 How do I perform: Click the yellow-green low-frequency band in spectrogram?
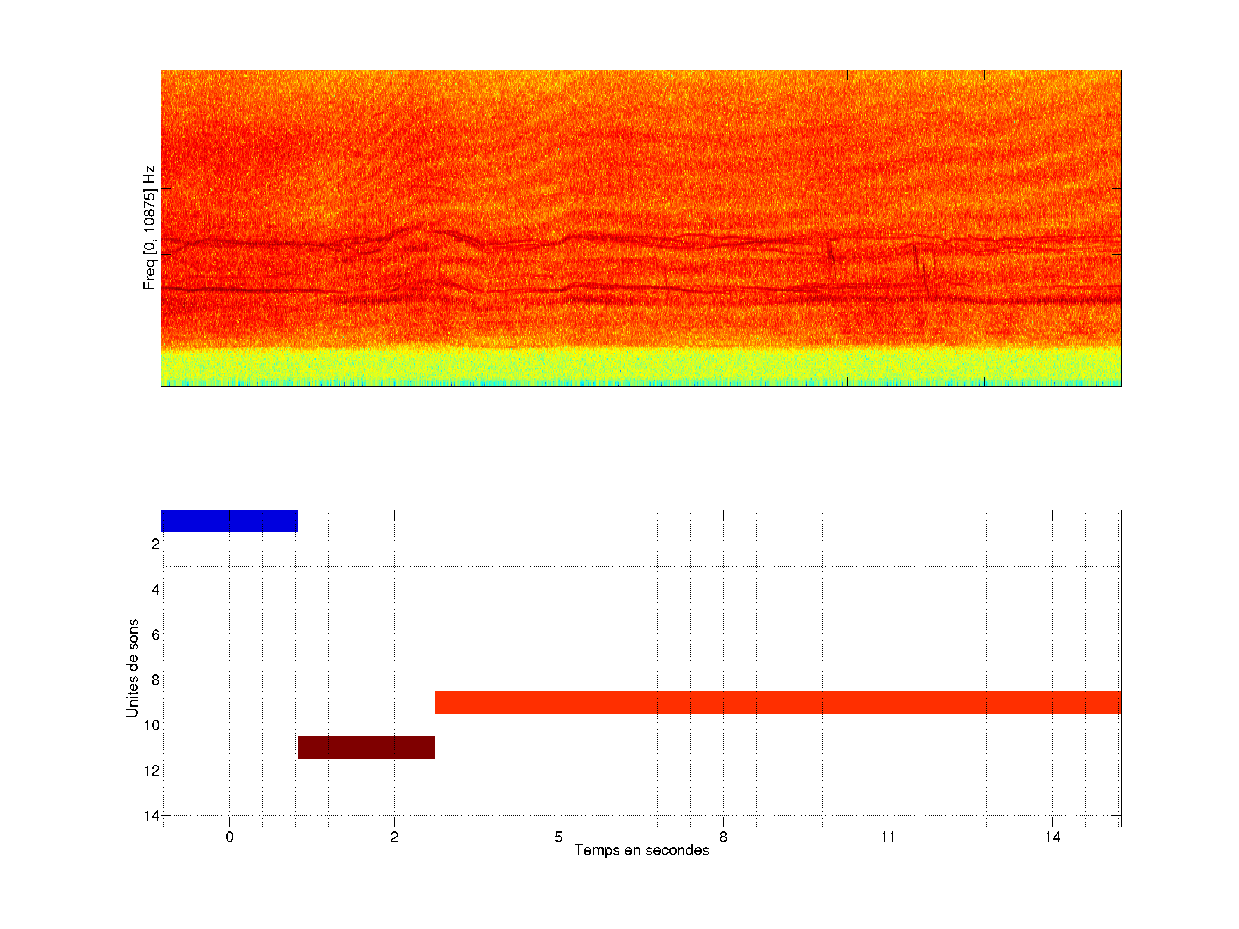coord(641,367)
